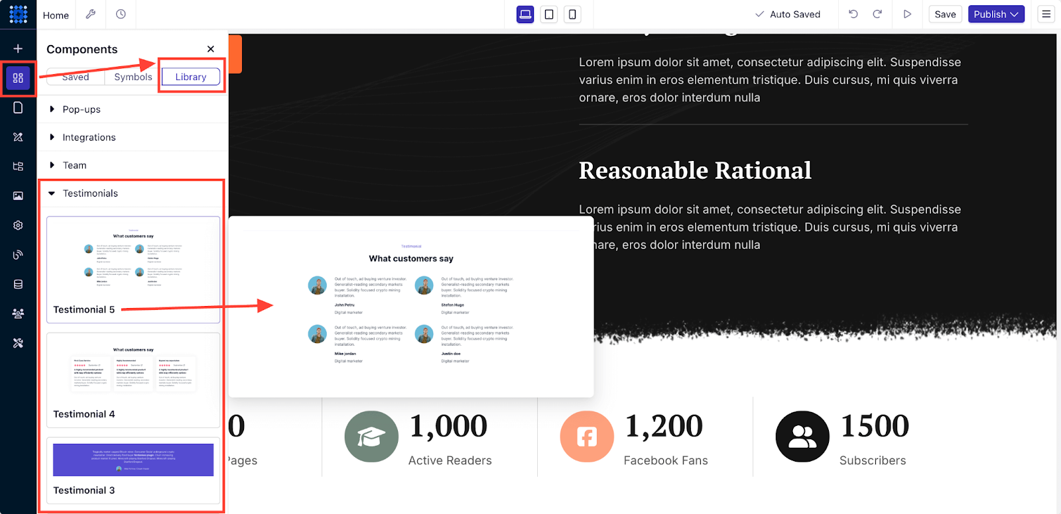Open the Pages sidebar icon
Screen dimensions: 1061x514
(18, 107)
